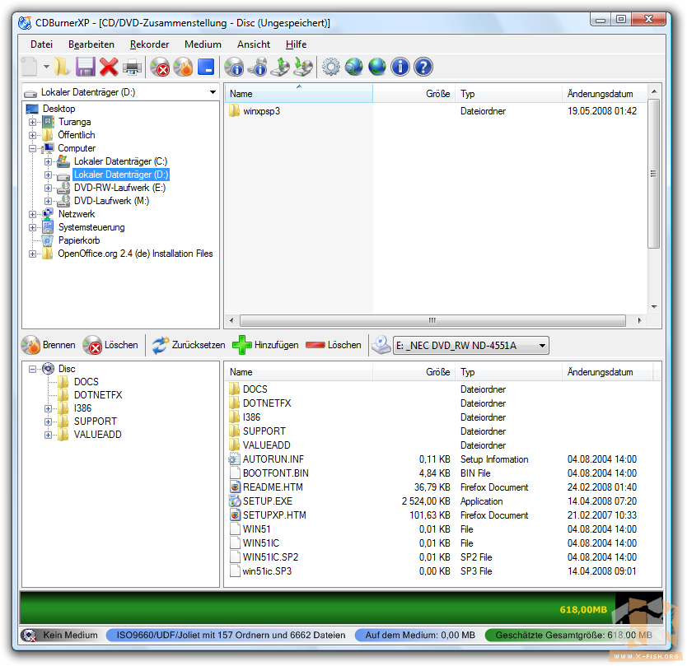Click the Brennen button

tap(49, 346)
